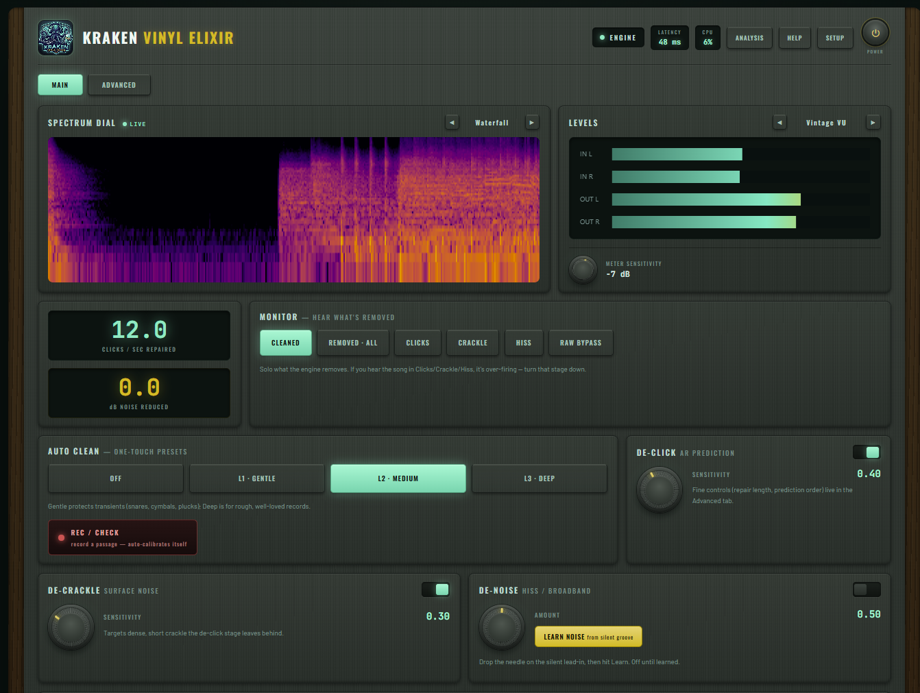
Task: Click the Kraken logo icon
Action: [x=56, y=38]
